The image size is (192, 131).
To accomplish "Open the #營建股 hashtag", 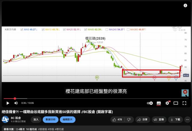I will point(42,129).
